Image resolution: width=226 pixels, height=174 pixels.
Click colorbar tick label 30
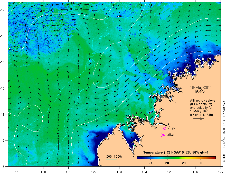pyautogui.click(x=200, y=163)
